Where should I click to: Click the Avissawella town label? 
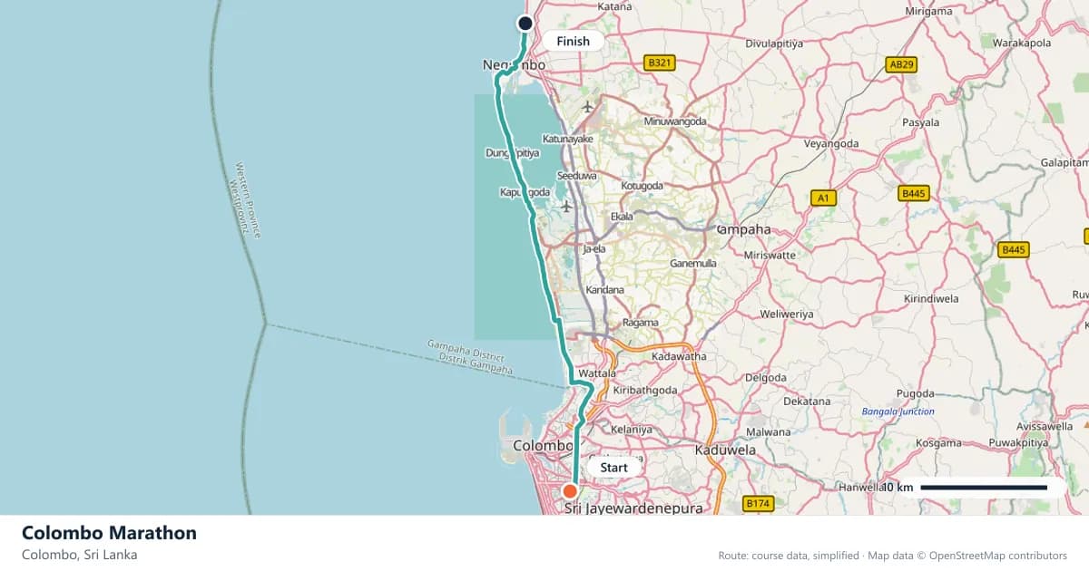pyautogui.click(x=1043, y=425)
